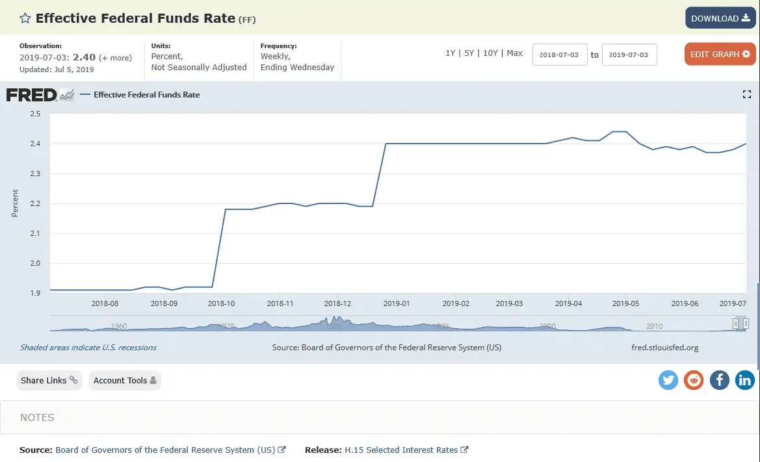
Task: Open H.15 Selected Interest Rates link
Action: point(401,450)
